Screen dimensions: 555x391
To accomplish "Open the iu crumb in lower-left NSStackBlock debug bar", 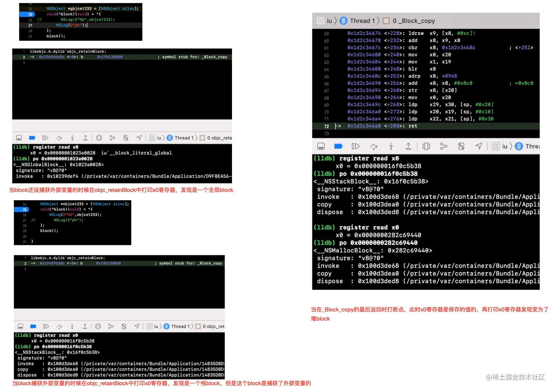I will [x=152, y=326].
